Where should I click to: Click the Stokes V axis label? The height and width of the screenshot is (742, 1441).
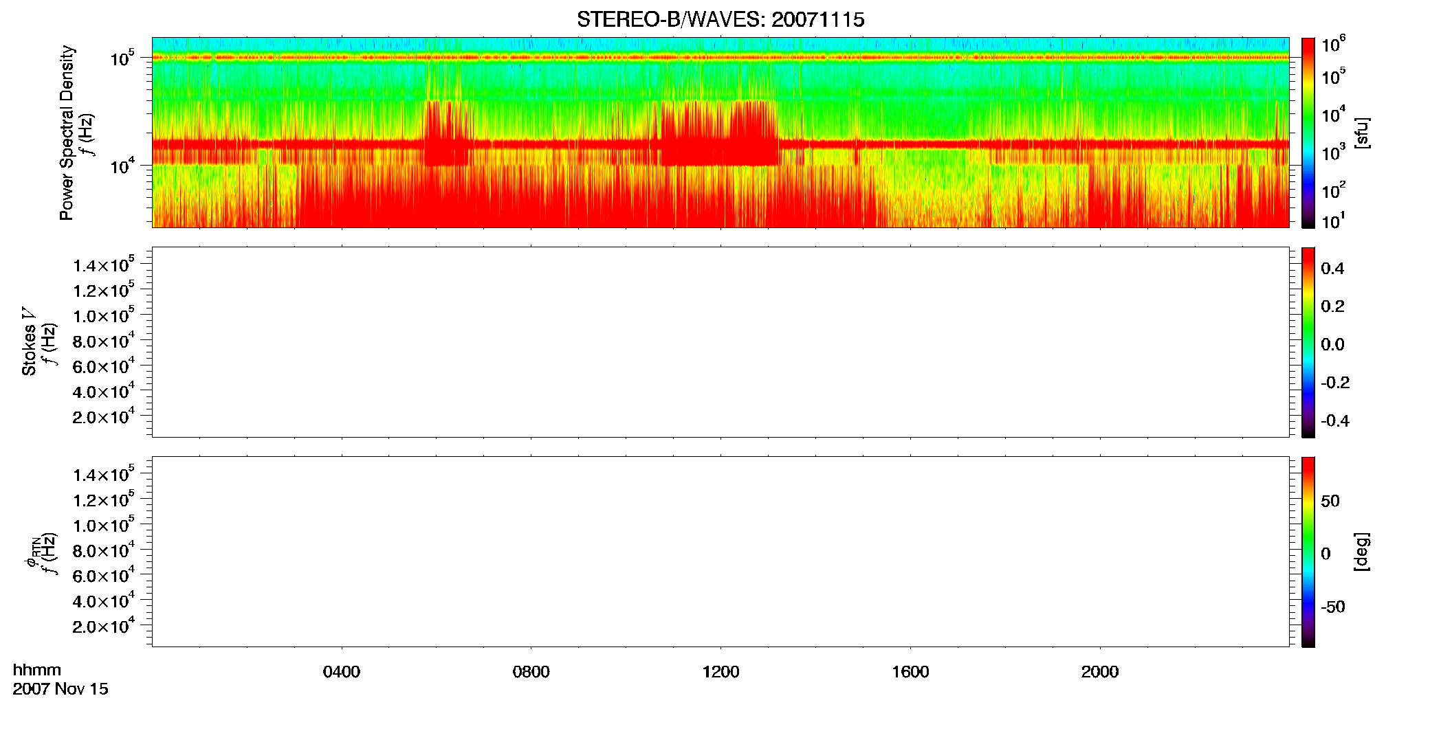coord(29,341)
